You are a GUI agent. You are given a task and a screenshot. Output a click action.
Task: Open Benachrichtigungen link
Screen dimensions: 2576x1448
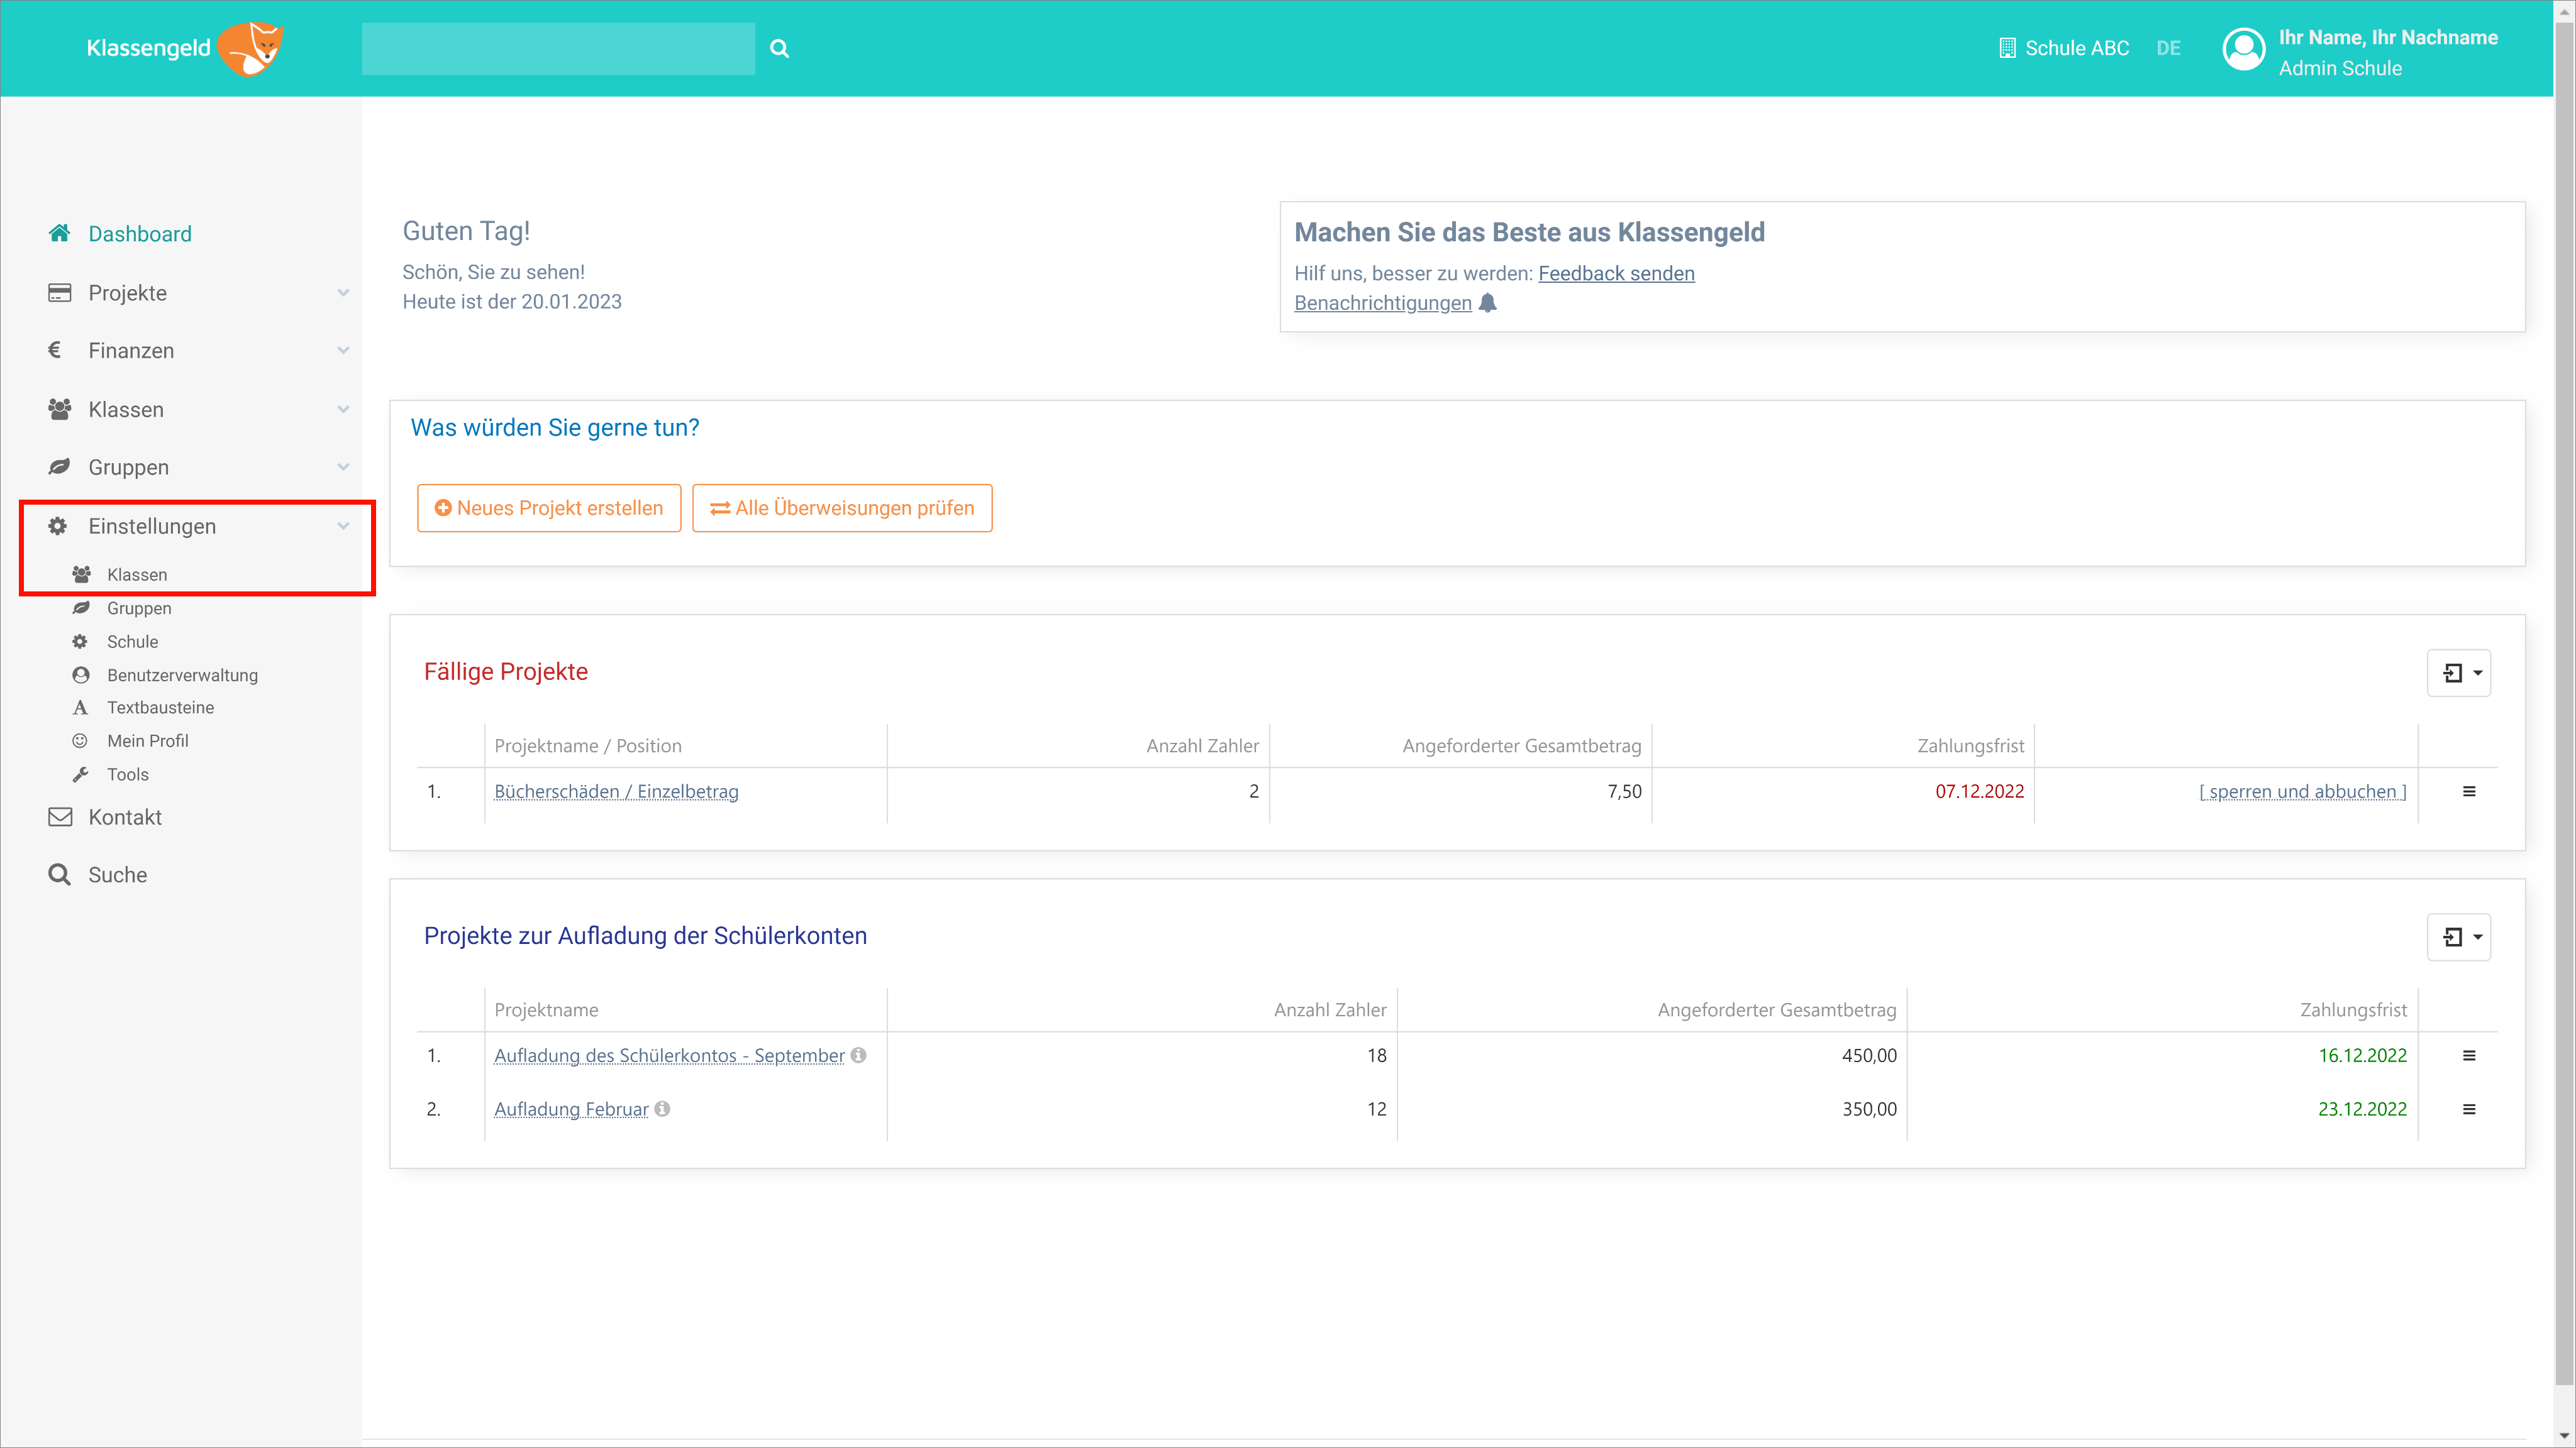(1382, 303)
